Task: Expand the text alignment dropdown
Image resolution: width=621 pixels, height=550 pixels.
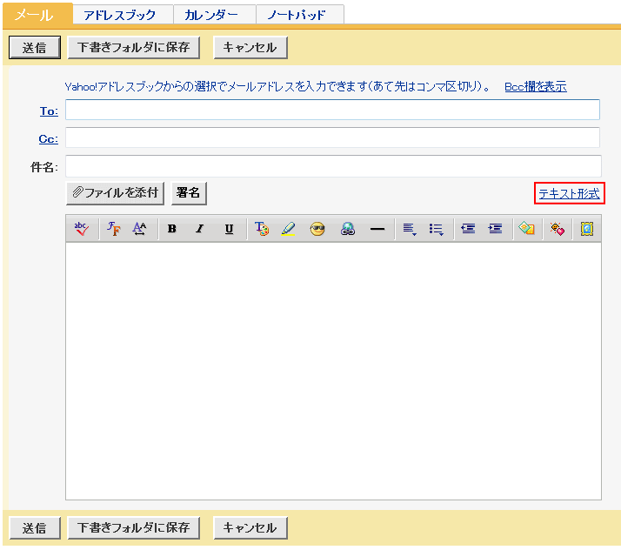Action: point(410,229)
